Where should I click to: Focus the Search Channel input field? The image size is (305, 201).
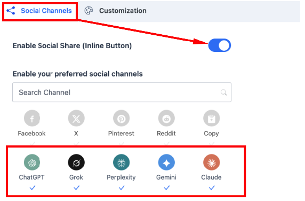coord(122,92)
